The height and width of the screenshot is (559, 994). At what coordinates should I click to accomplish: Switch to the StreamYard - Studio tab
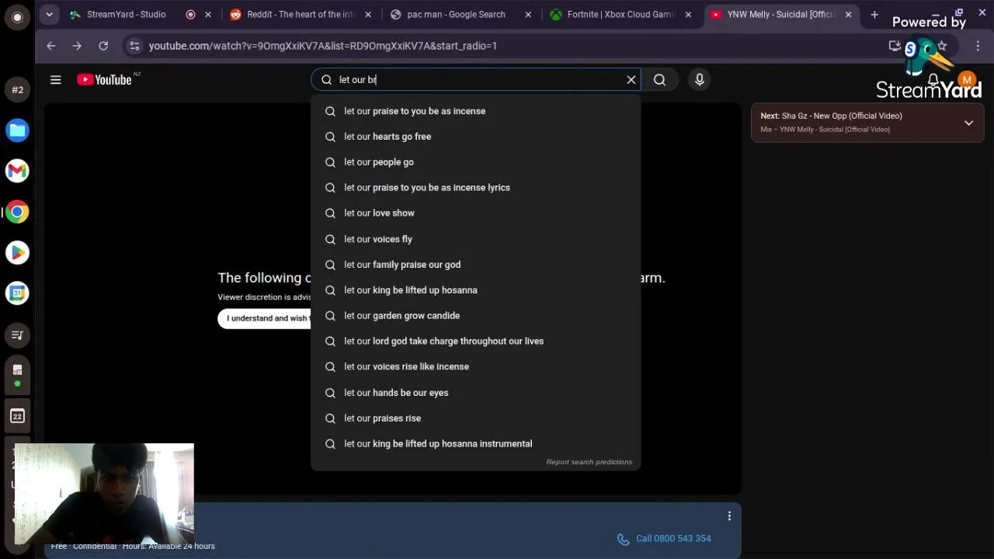coord(126,14)
